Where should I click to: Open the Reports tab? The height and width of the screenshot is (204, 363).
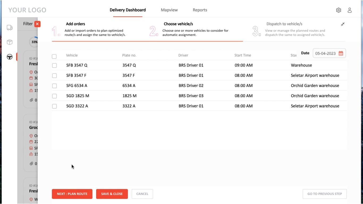pyautogui.click(x=200, y=10)
